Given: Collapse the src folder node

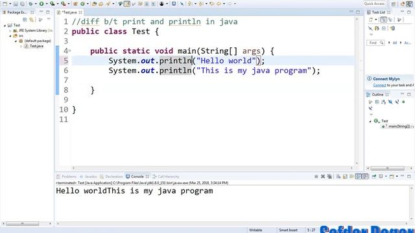Looking at the screenshot, I should click(10, 36).
